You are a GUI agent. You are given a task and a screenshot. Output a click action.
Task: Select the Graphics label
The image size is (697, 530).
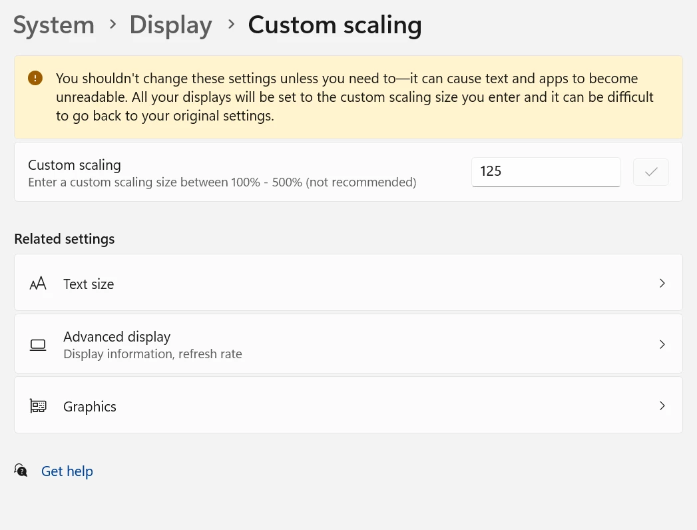point(90,407)
